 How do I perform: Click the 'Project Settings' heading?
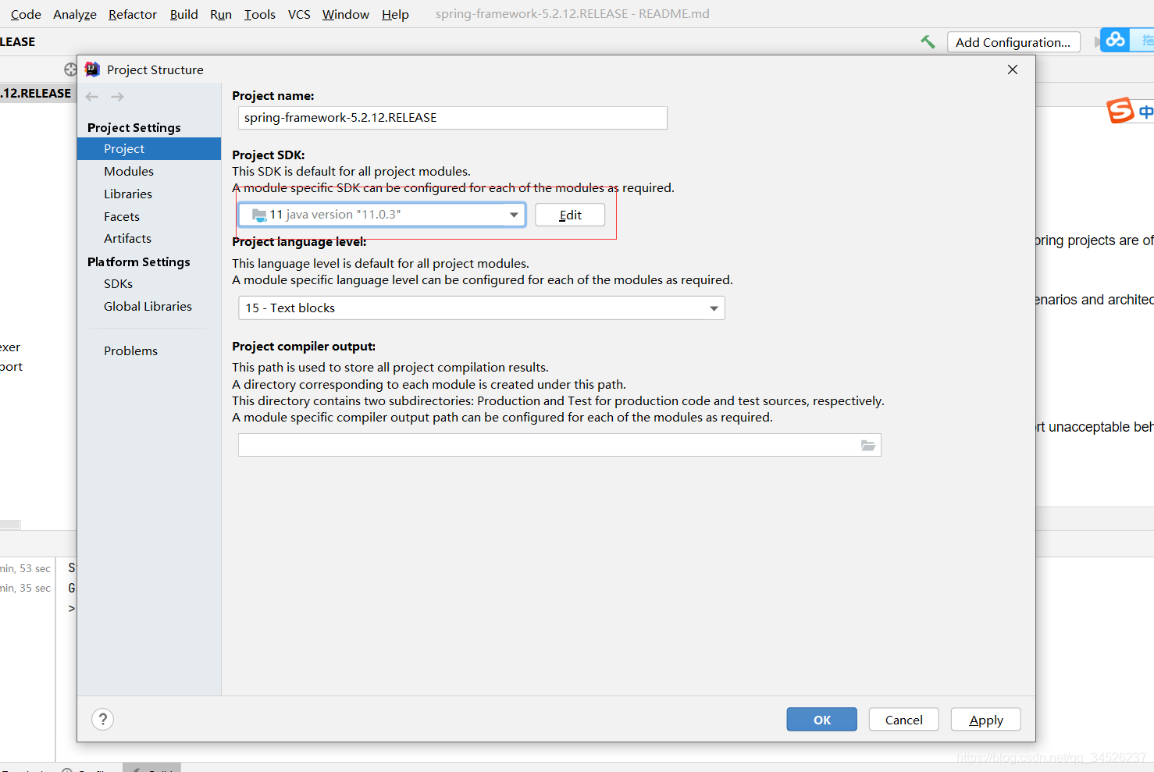[x=134, y=127]
